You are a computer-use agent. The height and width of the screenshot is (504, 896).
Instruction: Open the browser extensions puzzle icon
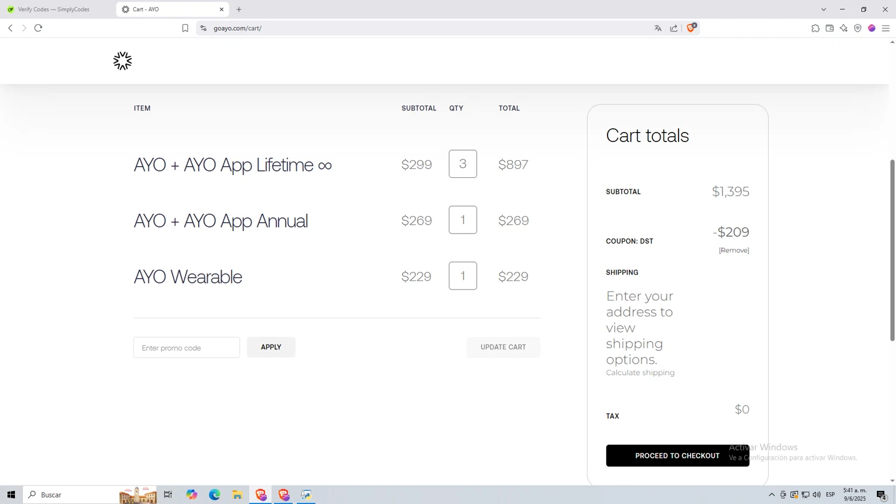(815, 28)
